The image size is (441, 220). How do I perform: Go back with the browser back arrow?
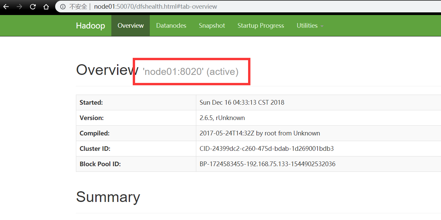pos(6,7)
